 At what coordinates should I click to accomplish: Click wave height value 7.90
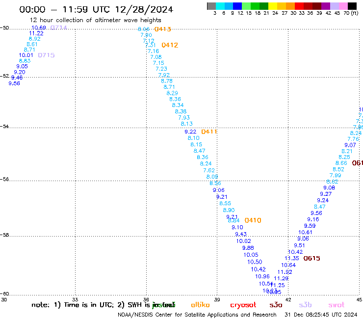pos(146,35)
